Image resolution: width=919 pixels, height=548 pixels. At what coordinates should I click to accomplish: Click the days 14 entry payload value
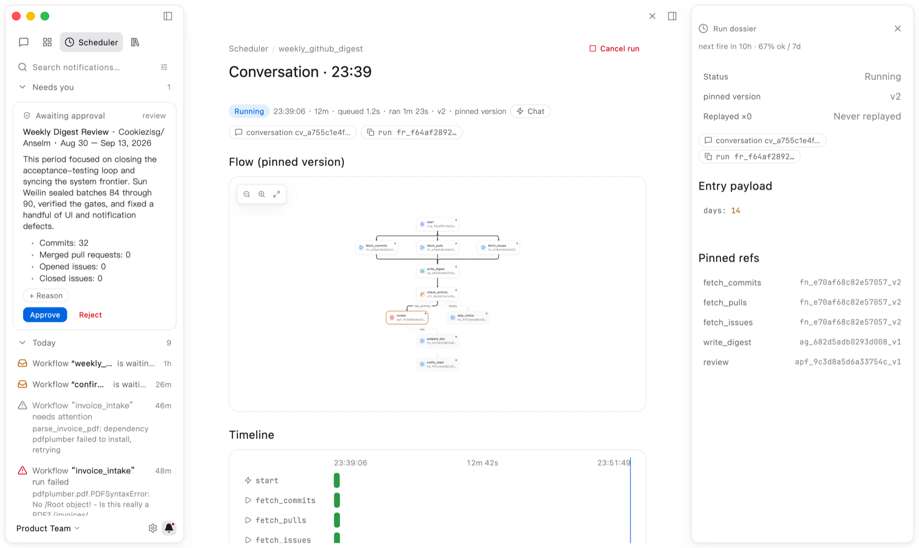[x=736, y=211]
